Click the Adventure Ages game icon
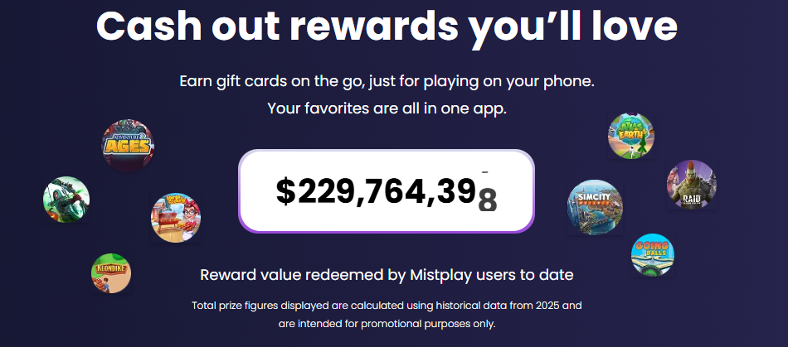788x347 pixels. [x=127, y=146]
